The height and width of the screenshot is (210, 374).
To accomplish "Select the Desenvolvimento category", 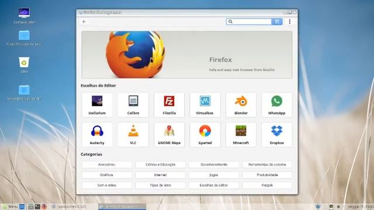I will point(214,164).
